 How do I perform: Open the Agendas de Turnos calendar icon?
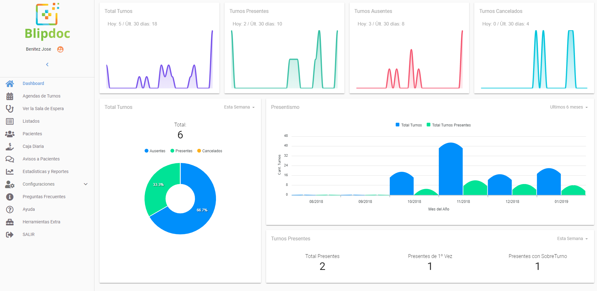[x=10, y=96]
